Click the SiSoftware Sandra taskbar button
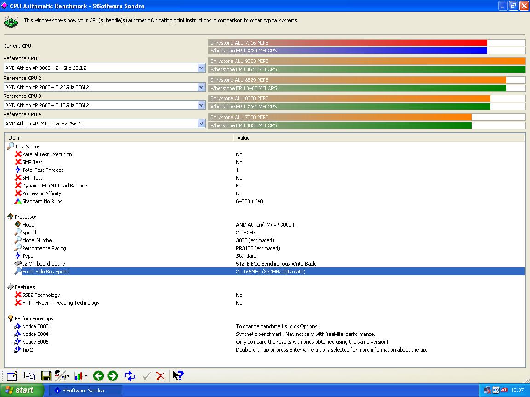 pos(86,391)
